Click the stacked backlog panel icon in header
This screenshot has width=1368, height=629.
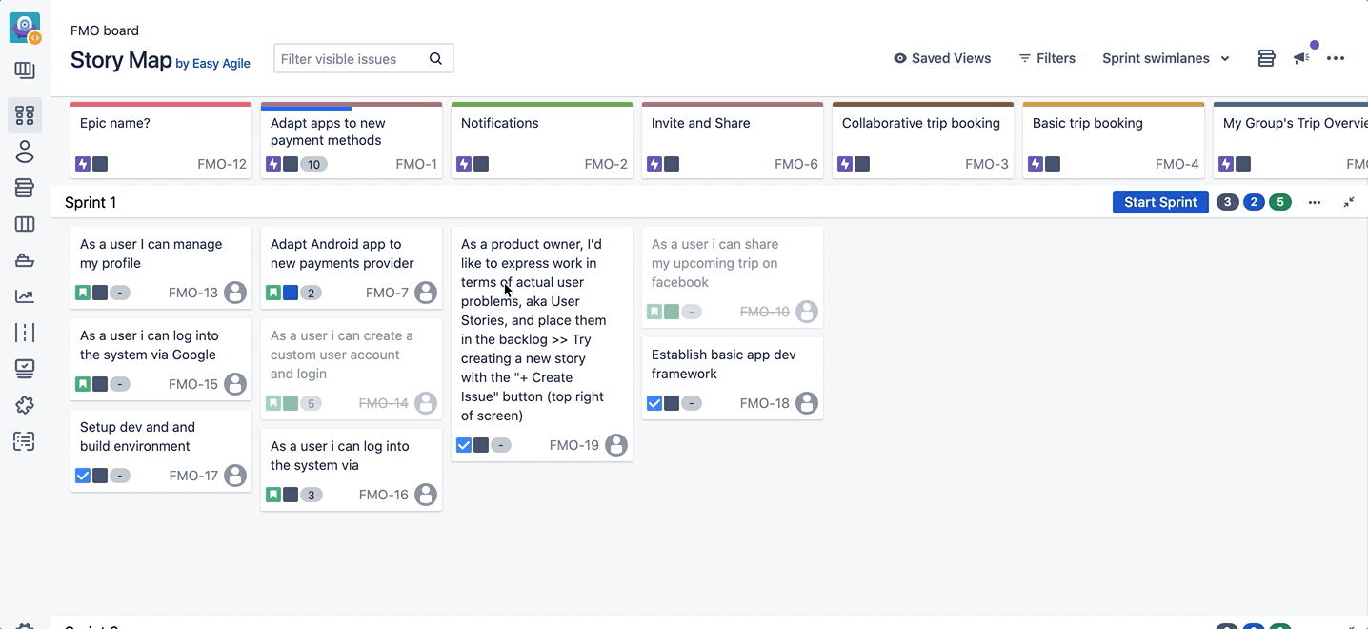click(1266, 59)
